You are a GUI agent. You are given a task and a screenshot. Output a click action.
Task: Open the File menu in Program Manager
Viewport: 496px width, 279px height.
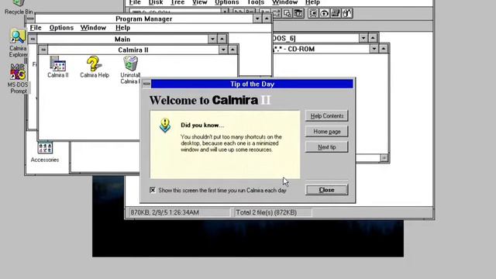pos(36,28)
